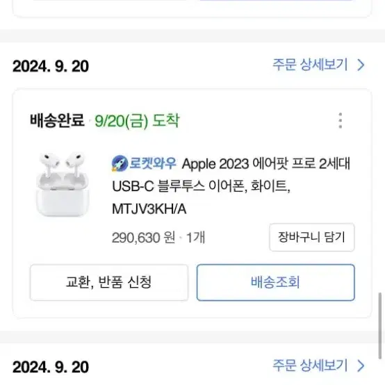The width and height of the screenshot is (385, 385).
Task: Click the Rocket Wow rocket badge icon
Action: pyautogui.click(x=120, y=163)
